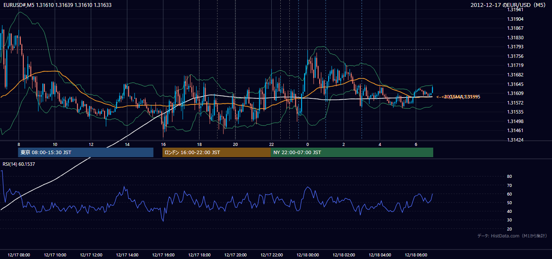The image size is (552, 259).
Task: Click the 12/18 04:00 date label
Action: [380, 255]
